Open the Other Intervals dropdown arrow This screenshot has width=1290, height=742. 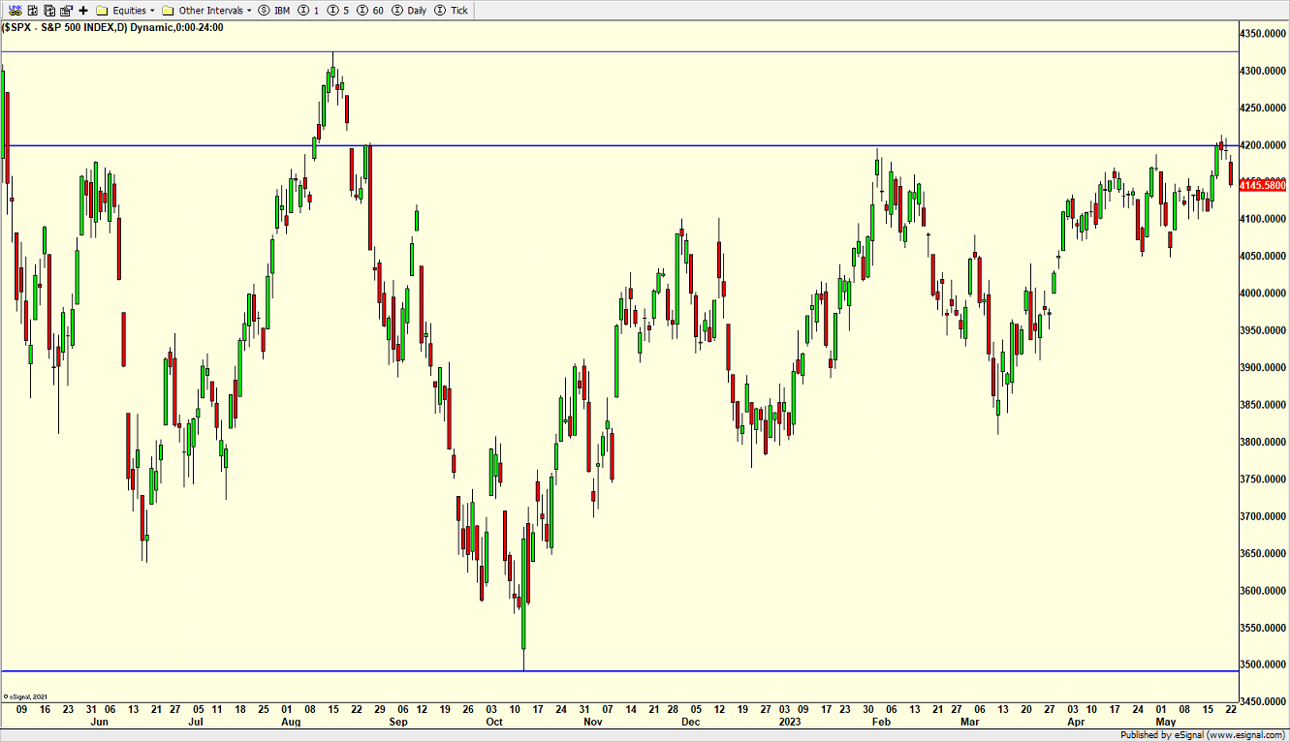(248, 10)
